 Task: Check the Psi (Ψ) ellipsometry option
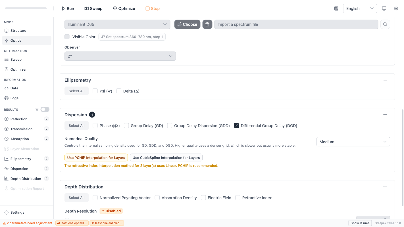(95, 91)
